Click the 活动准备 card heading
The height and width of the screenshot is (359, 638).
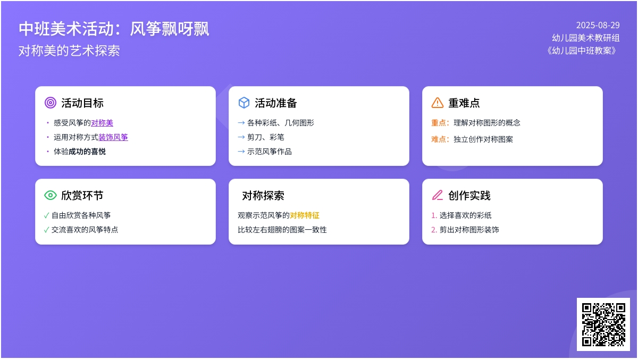[276, 103]
